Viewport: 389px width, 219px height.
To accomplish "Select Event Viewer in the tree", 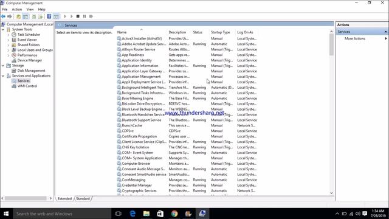I will (27, 40).
